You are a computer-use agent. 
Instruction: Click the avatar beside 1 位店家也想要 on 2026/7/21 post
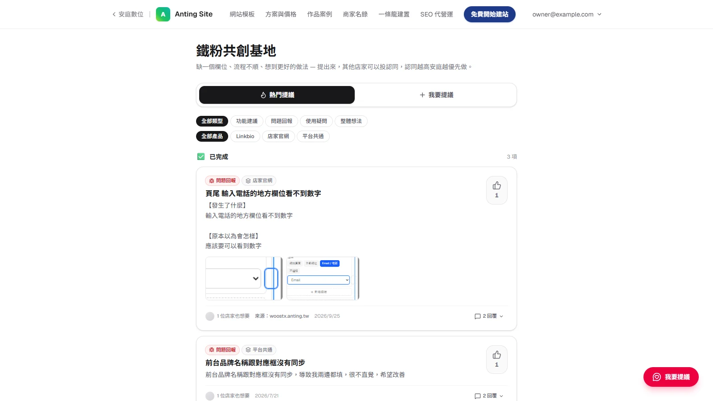[210, 396]
